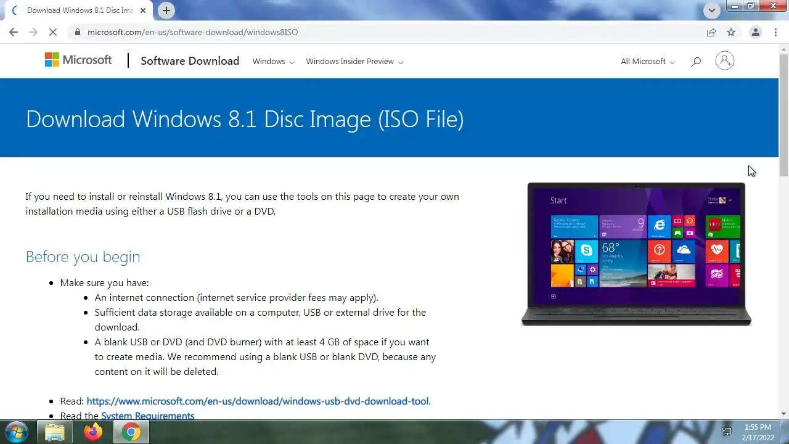Open the System Requirements link

[x=148, y=416]
